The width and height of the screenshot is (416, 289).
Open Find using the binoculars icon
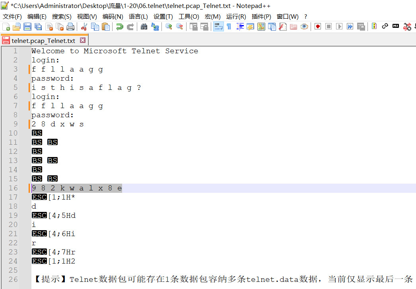(144, 27)
